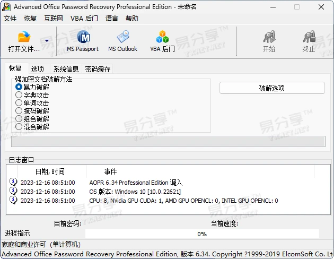Expand the Open File dropdown arrow

(47, 40)
